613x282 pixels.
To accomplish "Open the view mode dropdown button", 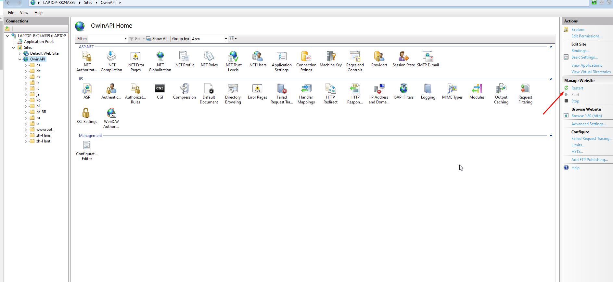I will tap(233, 39).
